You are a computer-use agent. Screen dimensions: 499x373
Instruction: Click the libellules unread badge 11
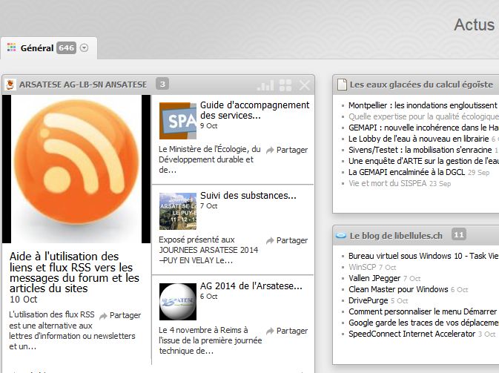point(458,235)
